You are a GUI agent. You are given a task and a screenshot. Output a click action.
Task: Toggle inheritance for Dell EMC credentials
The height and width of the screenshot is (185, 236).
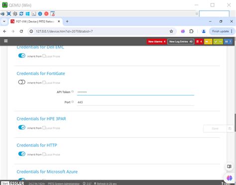point(22,55)
